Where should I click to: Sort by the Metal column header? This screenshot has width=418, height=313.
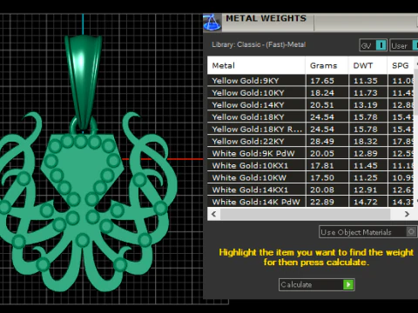click(x=256, y=65)
